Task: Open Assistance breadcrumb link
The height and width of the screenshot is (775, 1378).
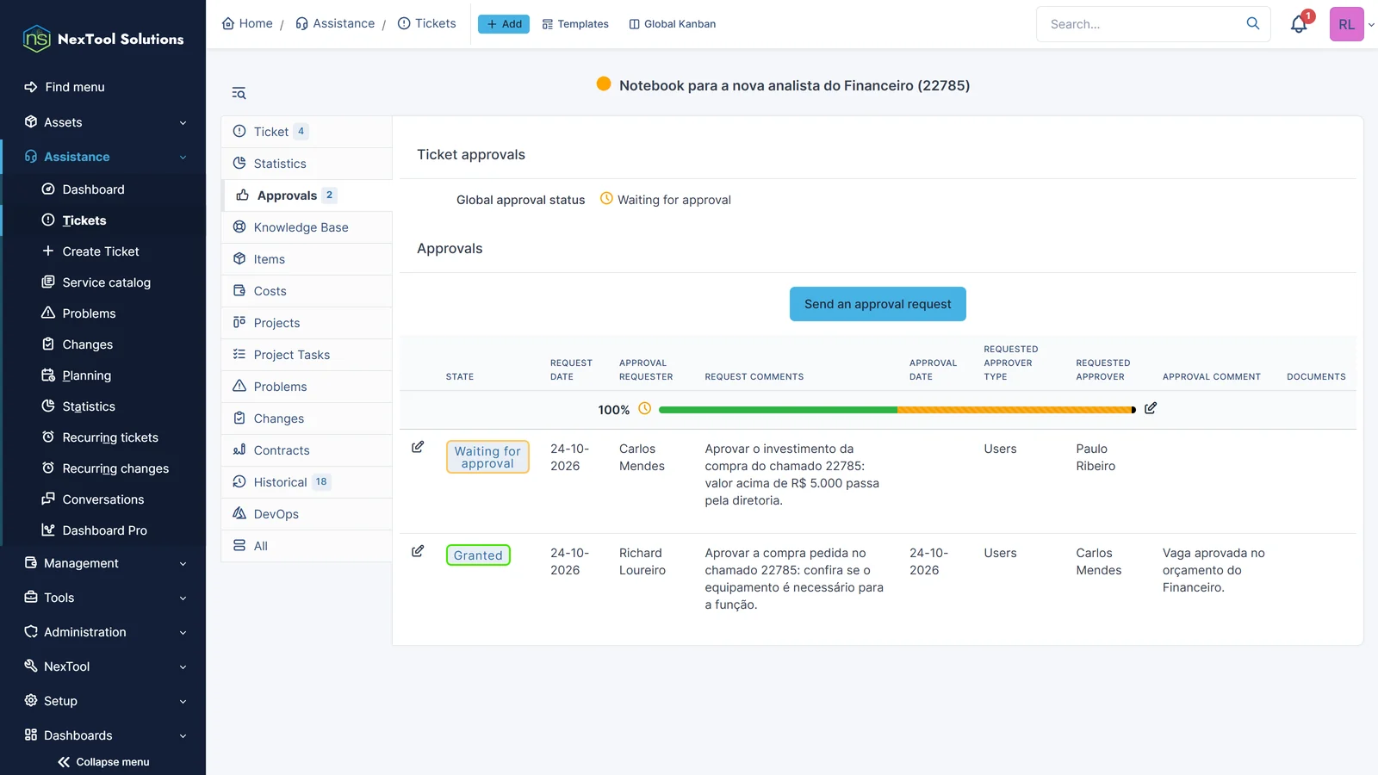Action: point(335,23)
